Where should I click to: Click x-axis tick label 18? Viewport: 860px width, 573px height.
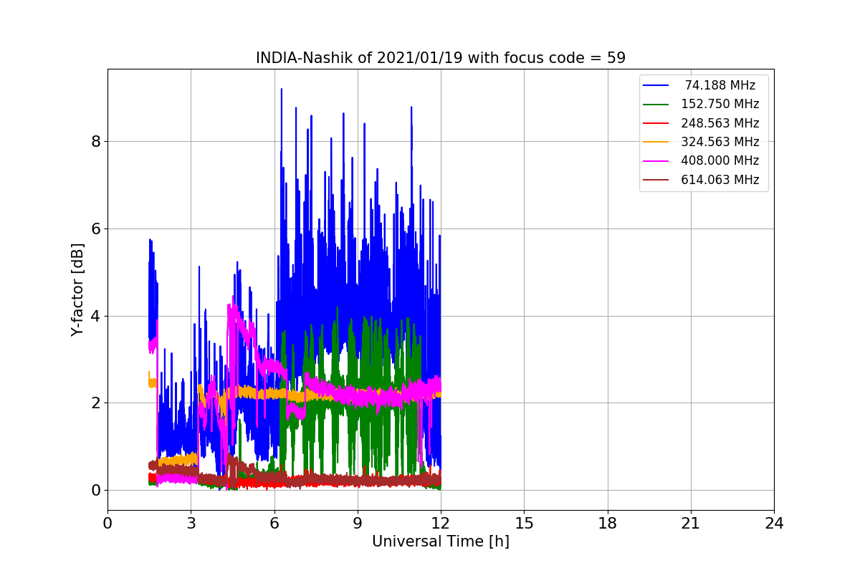click(x=608, y=524)
